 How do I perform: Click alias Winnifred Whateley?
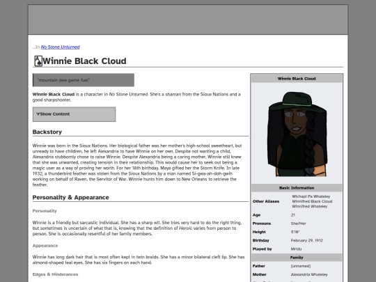tap(310, 207)
